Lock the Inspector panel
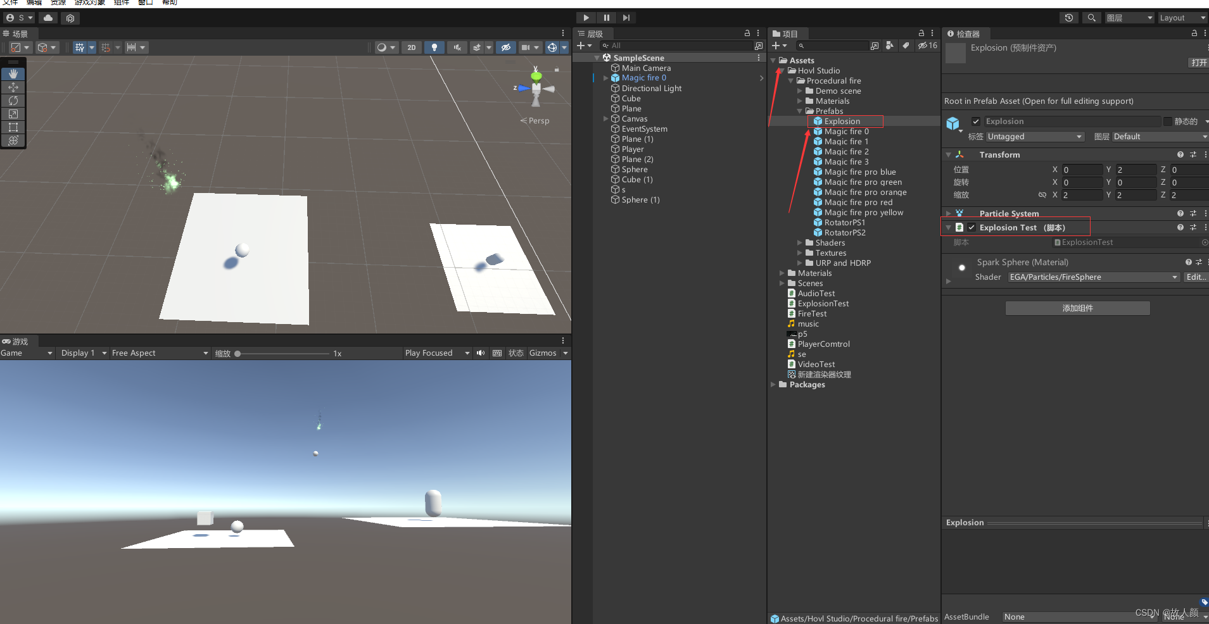The image size is (1209, 624). click(x=1194, y=34)
